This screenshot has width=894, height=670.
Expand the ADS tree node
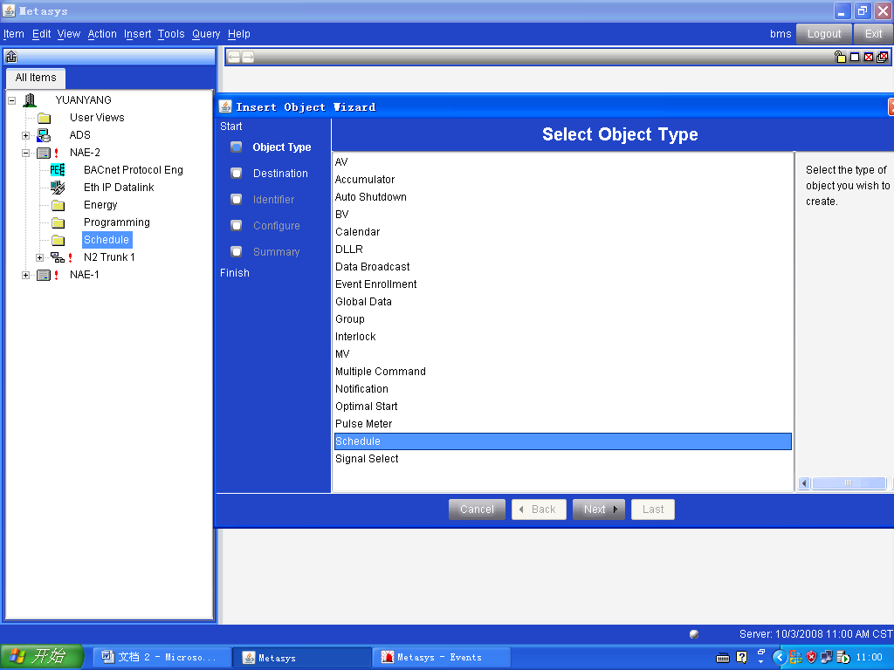click(26, 135)
